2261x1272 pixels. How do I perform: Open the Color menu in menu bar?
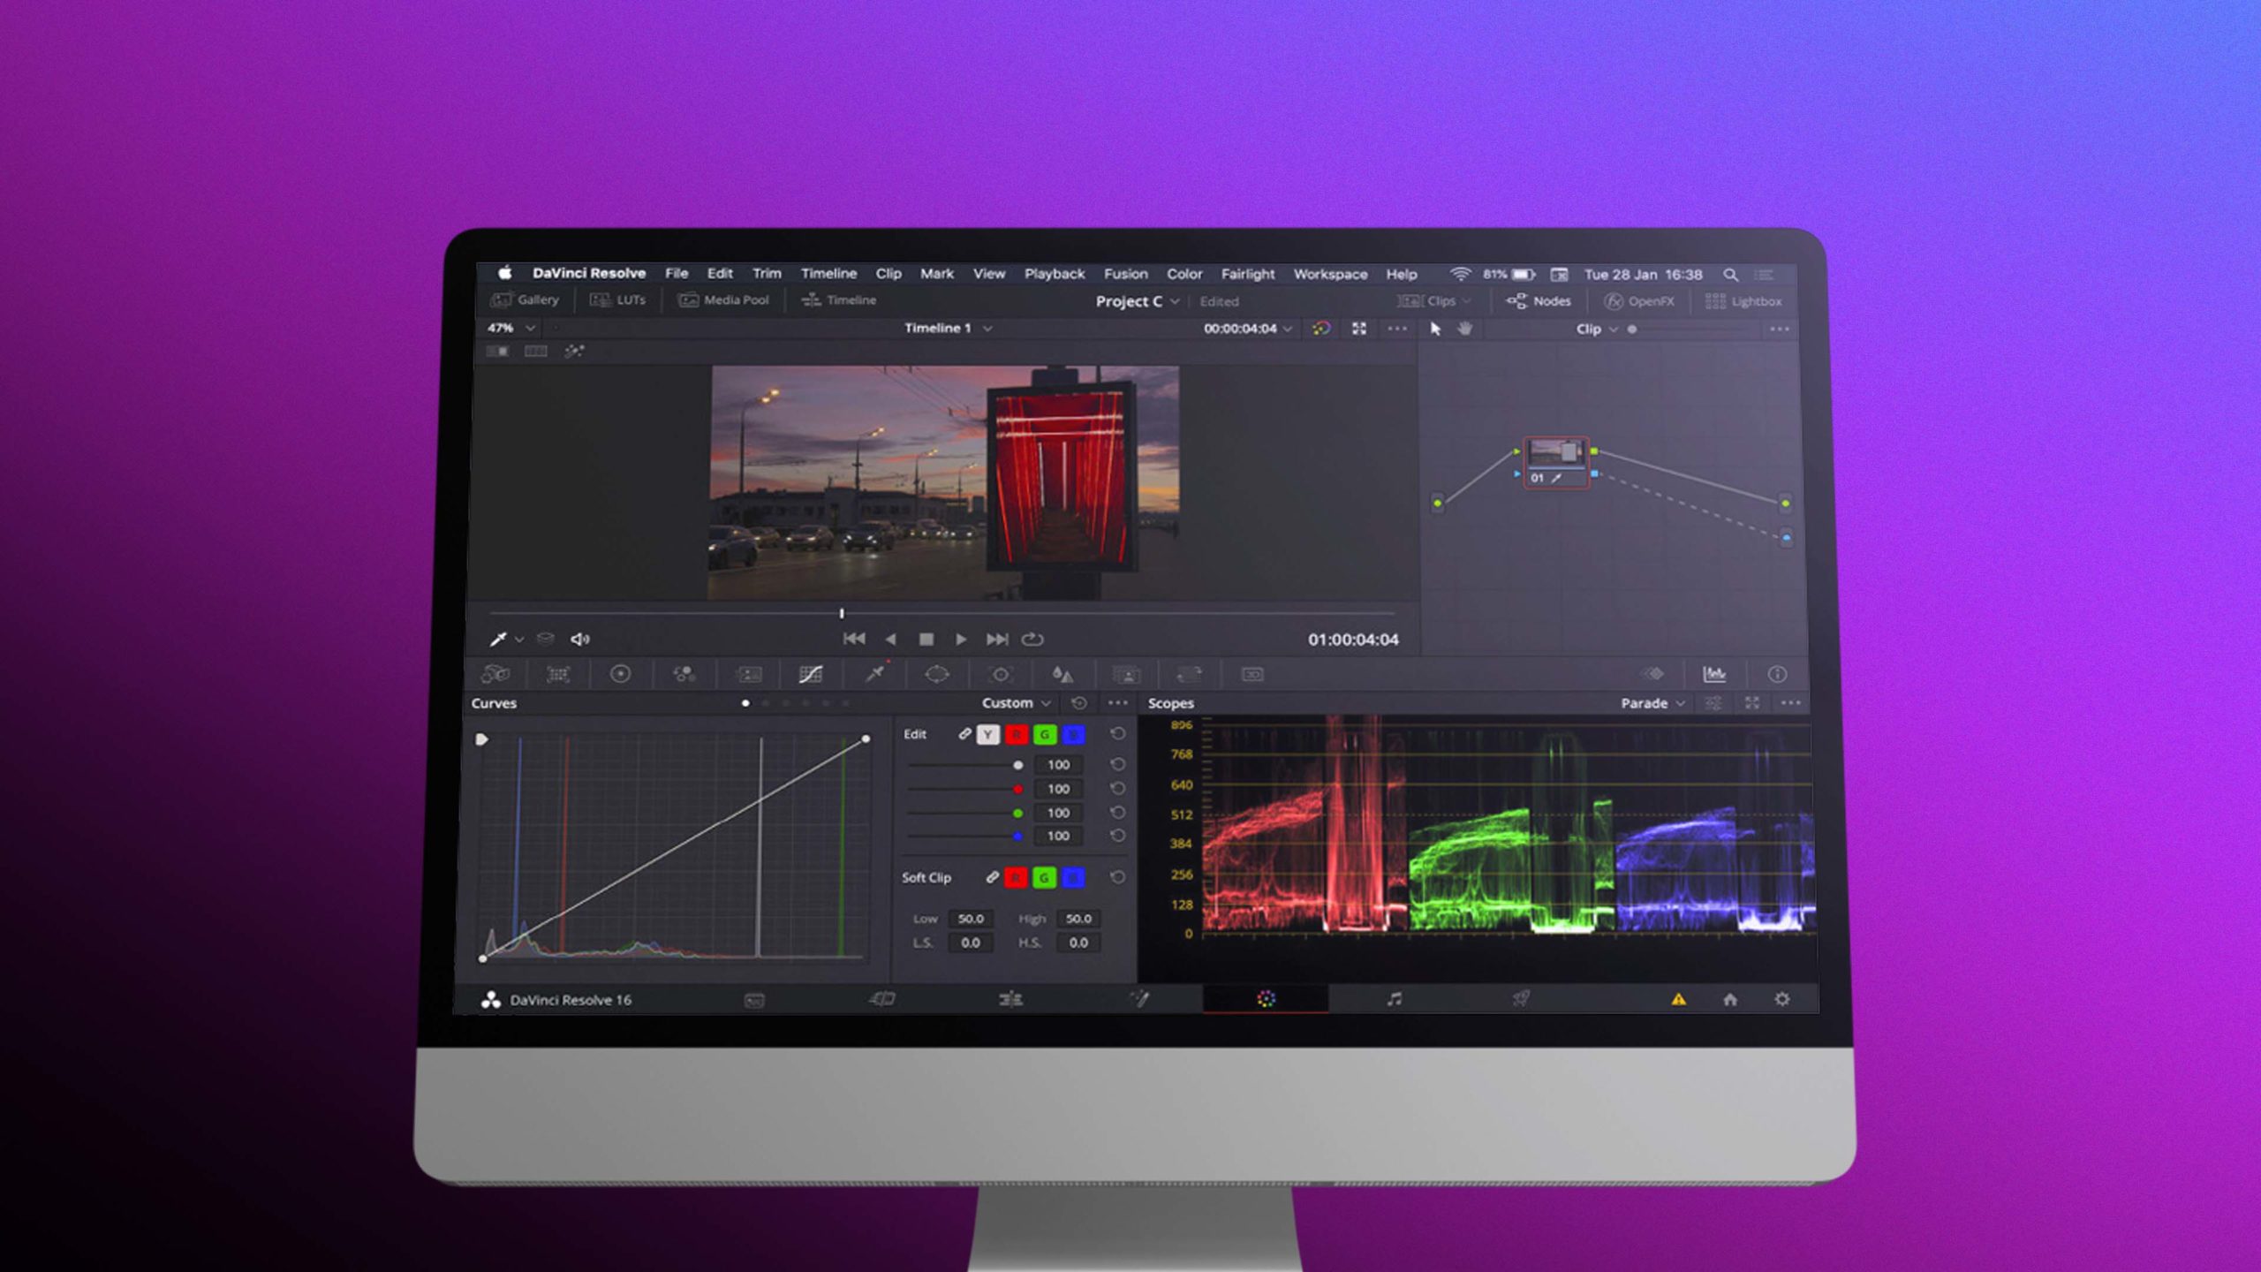1185,274
